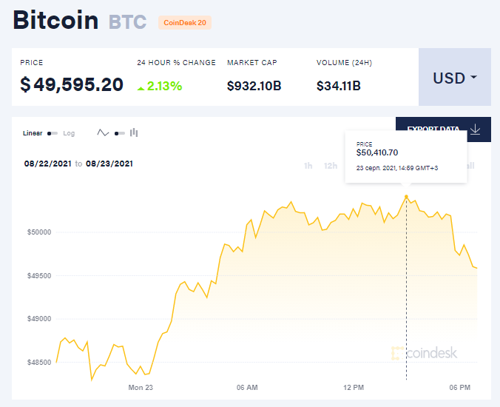Viewport: 500px width, 407px height.
Task: Click the CoinDesk watermark logo
Action: [424, 352]
